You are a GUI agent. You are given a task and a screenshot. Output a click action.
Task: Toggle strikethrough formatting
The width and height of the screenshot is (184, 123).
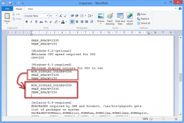click(41, 22)
